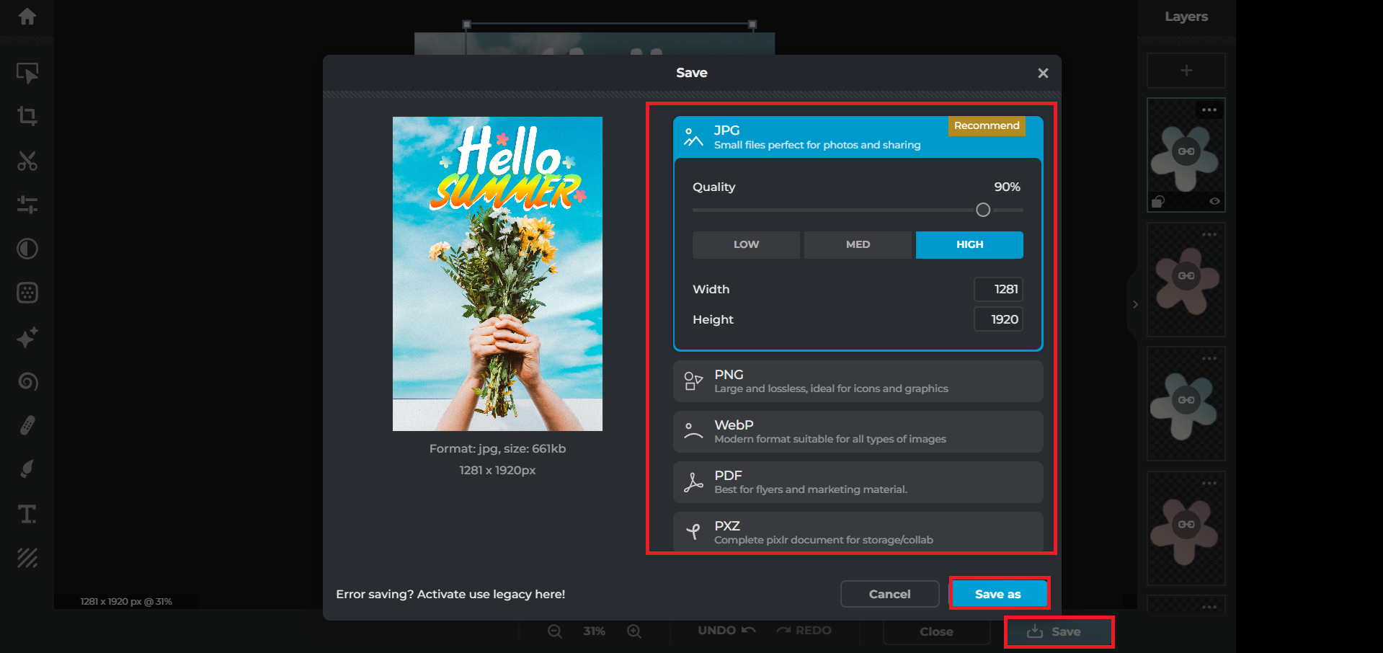Image resolution: width=1383 pixels, height=653 pixels.
Task: Select the Crop tool
Action: pyautogui.click(x=27, y=116)
